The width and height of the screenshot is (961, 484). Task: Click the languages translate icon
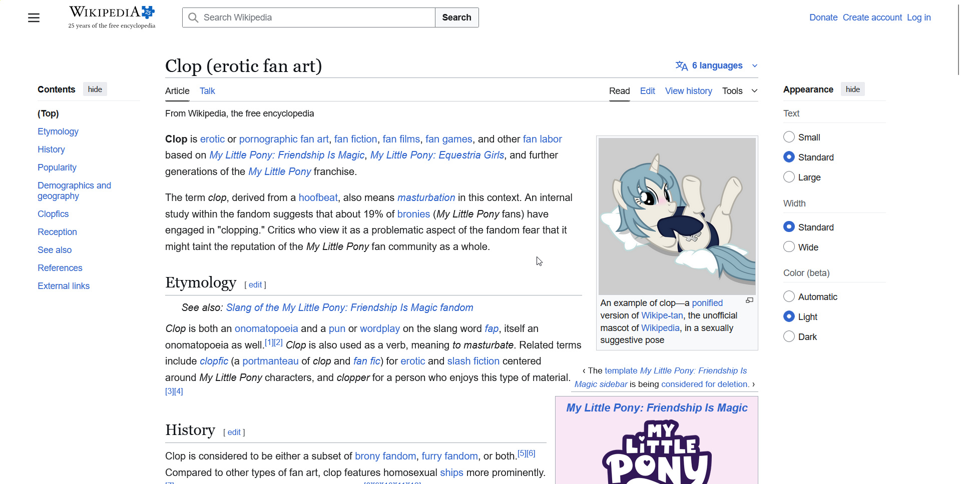[681, 65]
